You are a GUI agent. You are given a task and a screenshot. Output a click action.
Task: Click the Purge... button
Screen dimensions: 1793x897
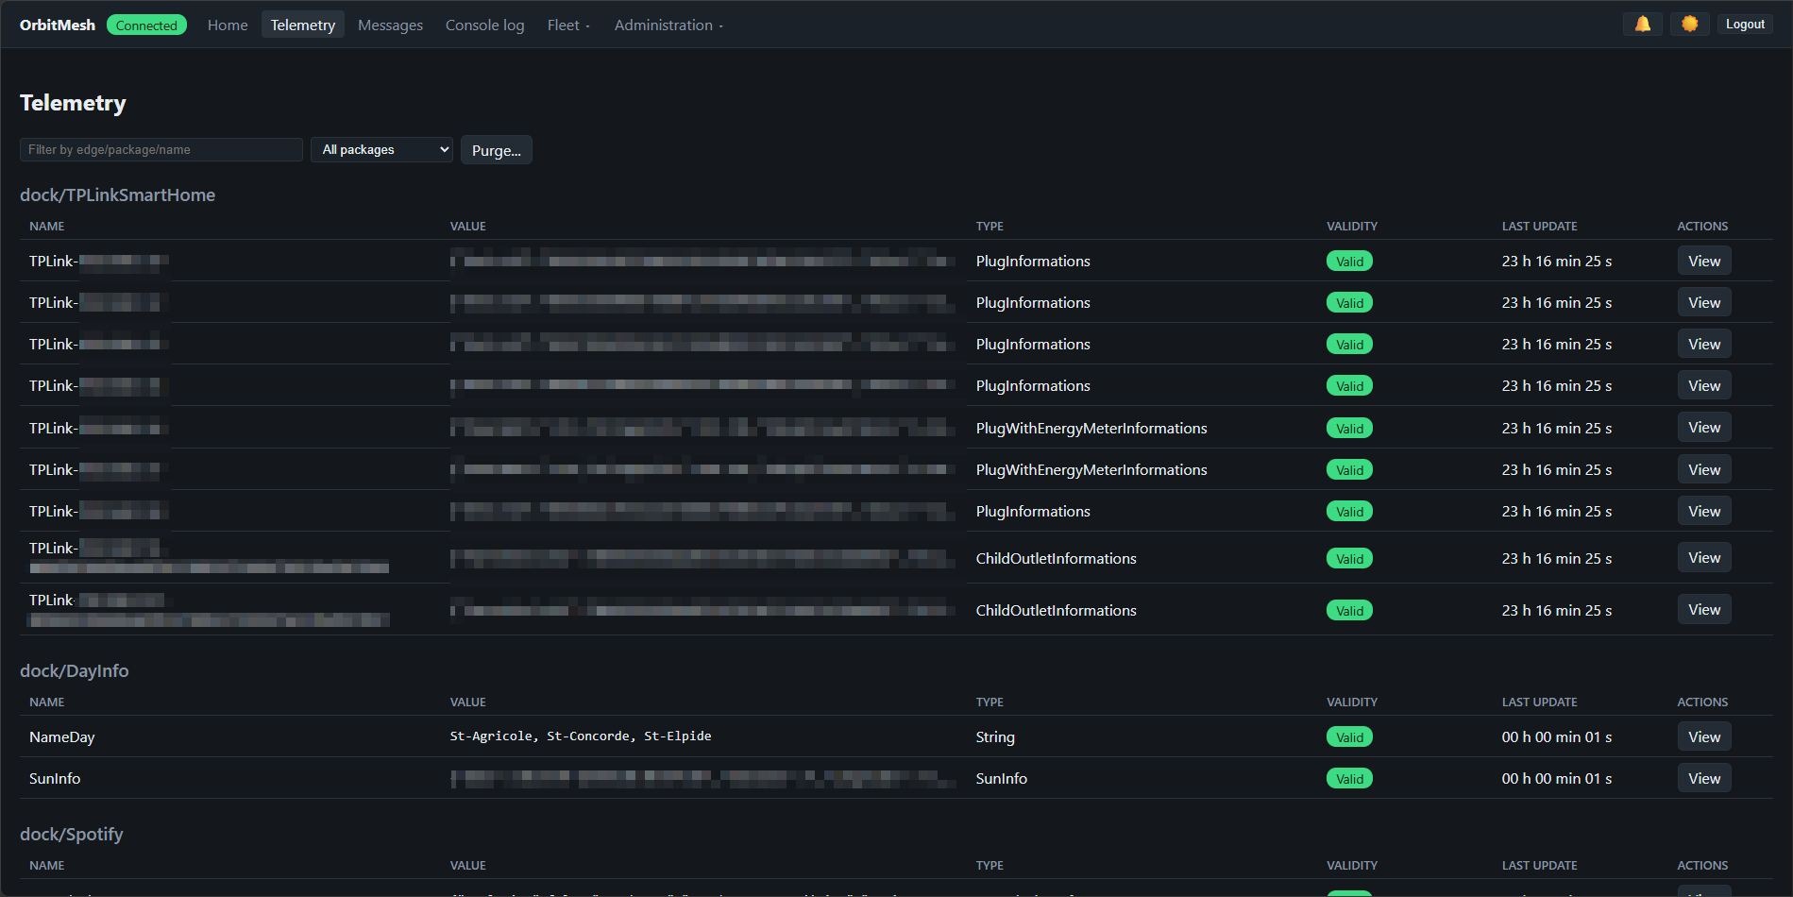coord(497,150)
